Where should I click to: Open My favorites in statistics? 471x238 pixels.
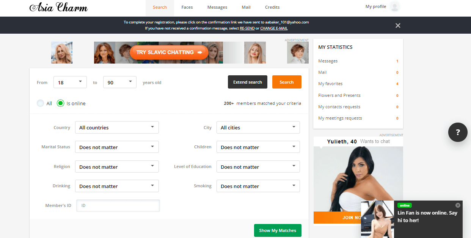[x=358, y=84]
